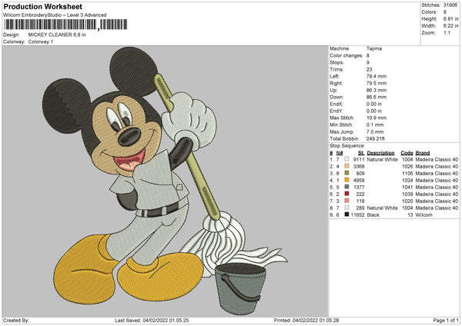Click the Natural White swatch with 289 stitches
Image resolution: width=462 pixels, height=326 pixels.
(x=346, y=208)
